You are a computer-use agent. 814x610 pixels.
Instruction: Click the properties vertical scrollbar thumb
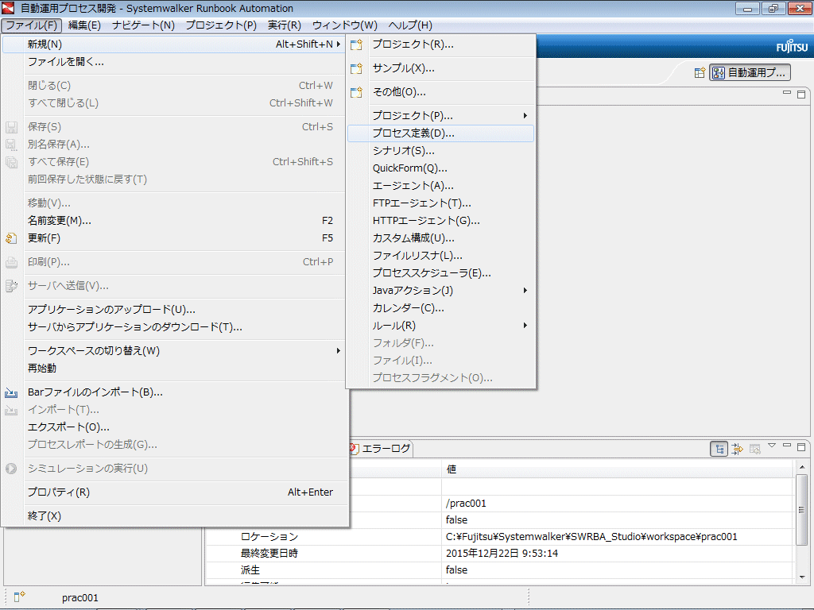[x=802, y=509]
